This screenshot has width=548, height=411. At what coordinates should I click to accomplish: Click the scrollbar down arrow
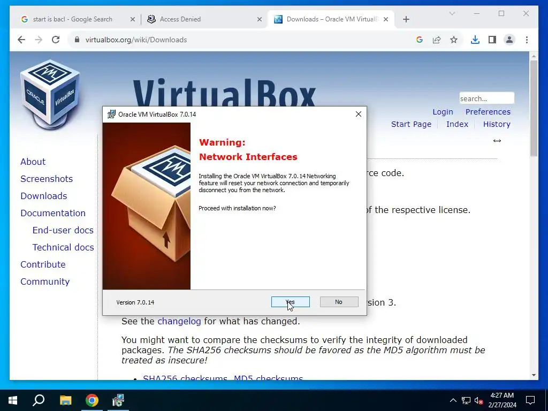coord(534,375)
